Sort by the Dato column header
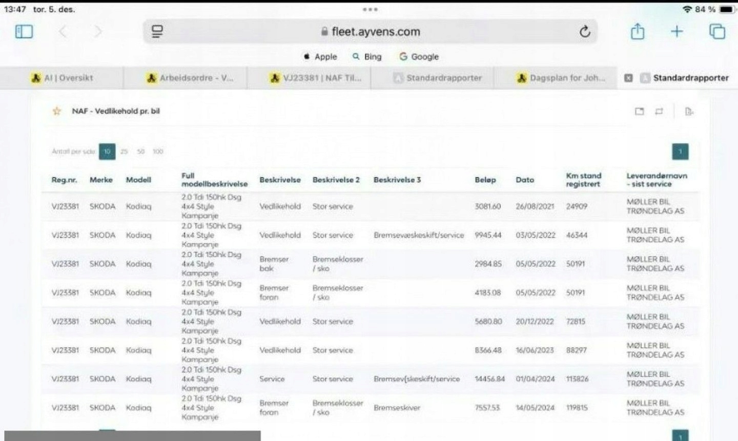Viewport: 738px width, 441px height. (525, 180)
